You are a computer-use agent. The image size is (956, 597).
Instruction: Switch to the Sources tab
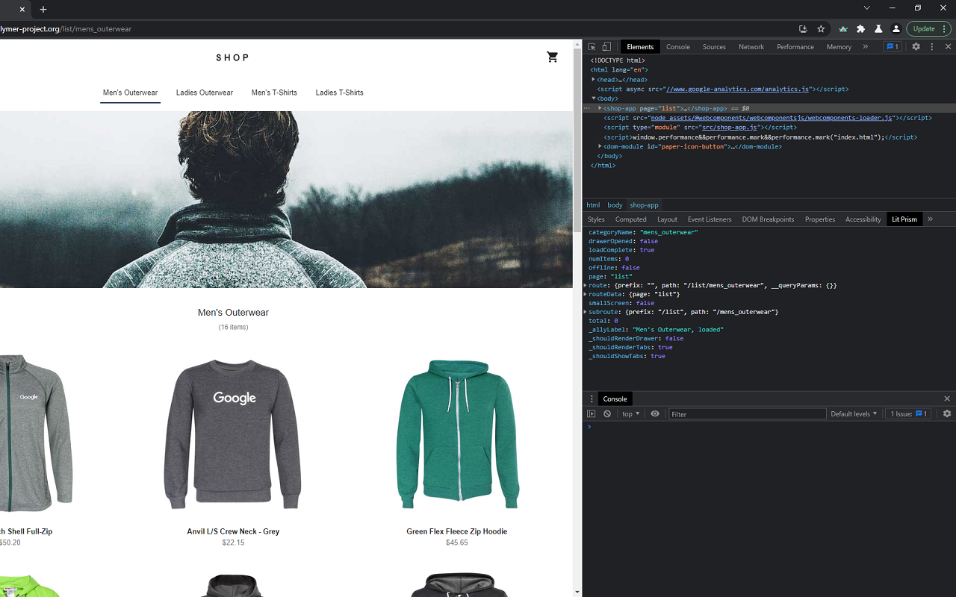(x=714, y=47)
